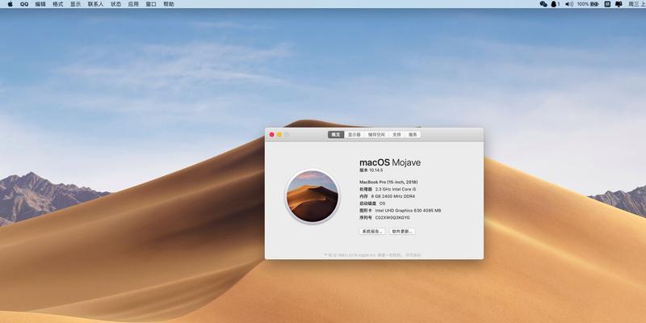Open the QQ application menu
Viewport: 646px width, 323px height.
tap(24, 4)
